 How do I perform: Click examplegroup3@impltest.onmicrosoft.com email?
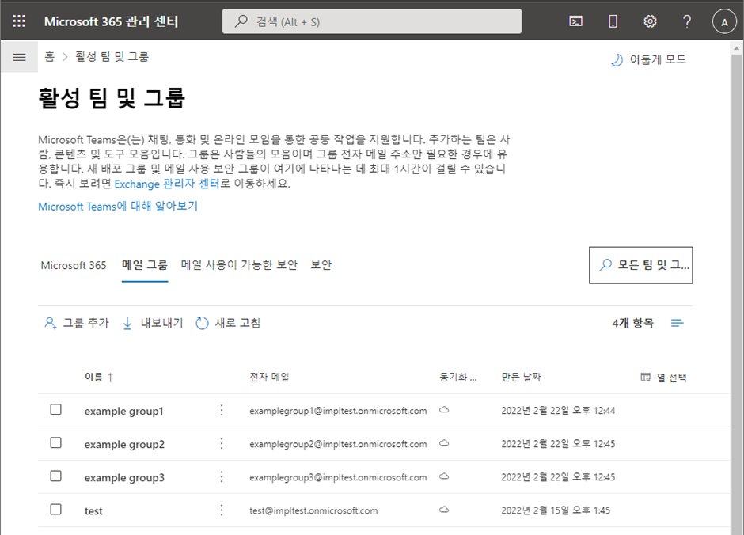pos(338,477)
